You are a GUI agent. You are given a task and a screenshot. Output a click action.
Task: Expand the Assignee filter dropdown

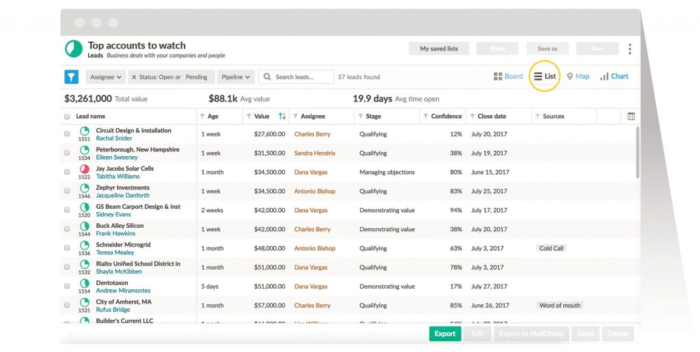click(x=106, y=77)
